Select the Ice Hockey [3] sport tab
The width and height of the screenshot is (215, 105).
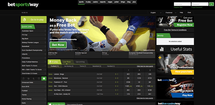click(69, 66)
